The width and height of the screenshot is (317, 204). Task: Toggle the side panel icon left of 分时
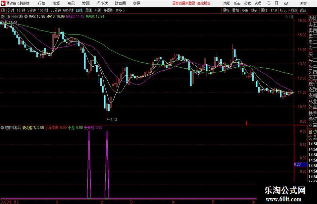pyautogui.click(x=3, y=10)
